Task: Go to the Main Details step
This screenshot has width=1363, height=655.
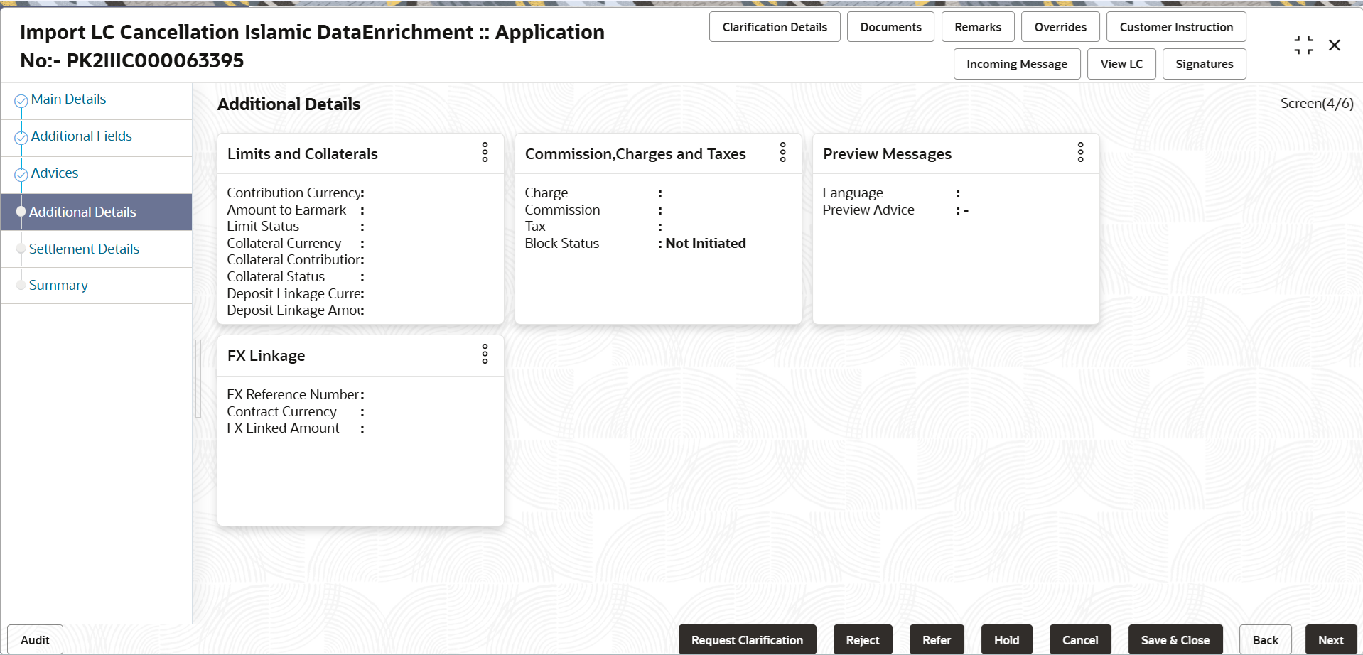Action: pyautogui.click(x=68, y=99)
